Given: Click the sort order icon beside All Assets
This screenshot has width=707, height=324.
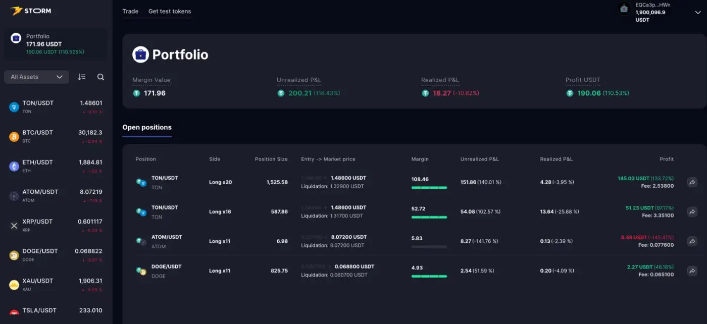Looking at the screenshot, I should pyautogui.click(x=82, y=77).
